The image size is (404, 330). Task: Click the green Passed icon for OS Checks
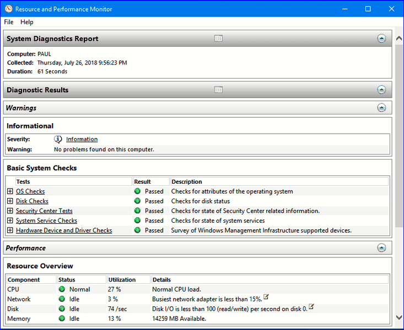click(x=137, y=191)
